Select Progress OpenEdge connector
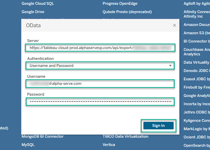Screen dimensions: 210x150 pyautogui.click(x=120, y=4)
